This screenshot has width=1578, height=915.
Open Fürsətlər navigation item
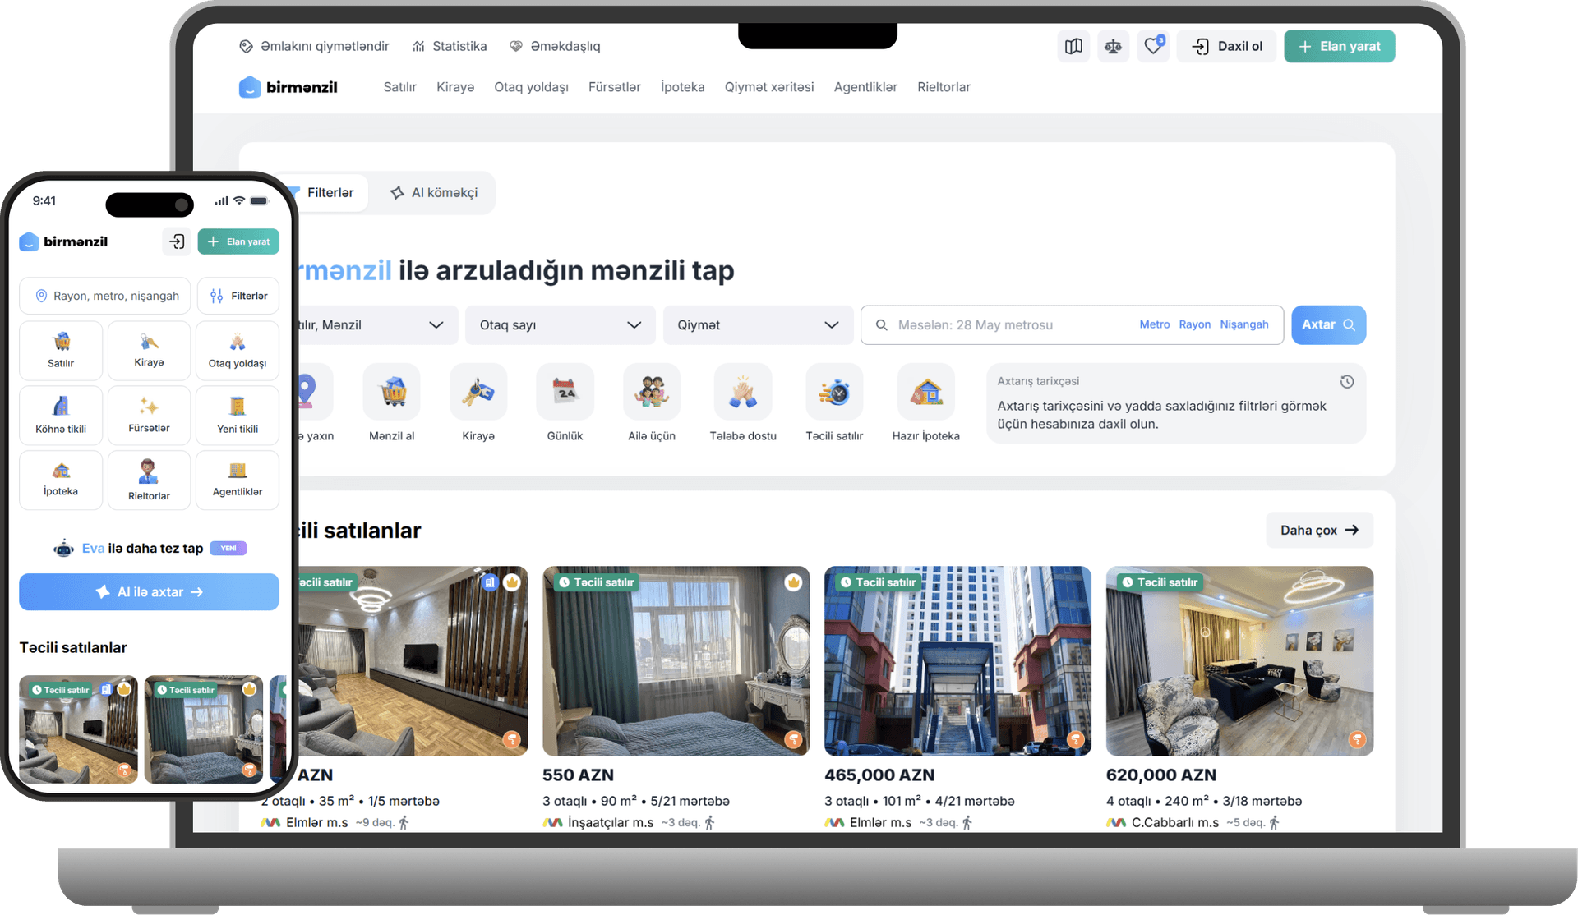tap(615, 87)
